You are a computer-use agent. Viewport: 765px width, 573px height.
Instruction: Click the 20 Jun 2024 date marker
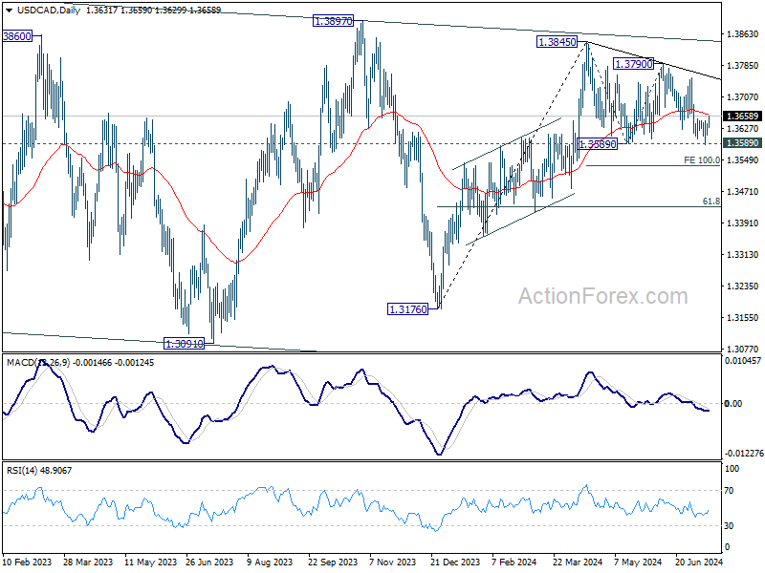click(699, 562)
